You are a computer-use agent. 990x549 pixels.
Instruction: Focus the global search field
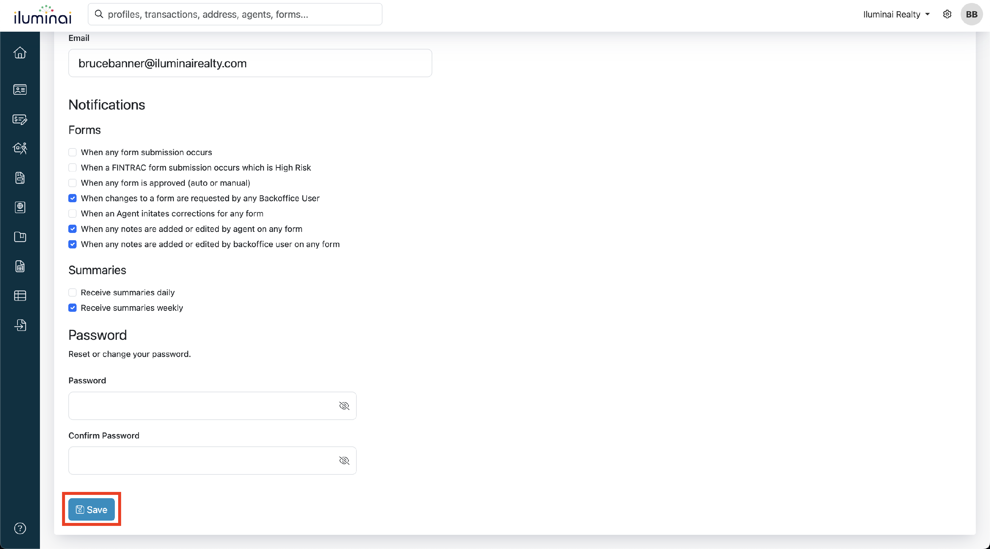click(x=235, y=14)
